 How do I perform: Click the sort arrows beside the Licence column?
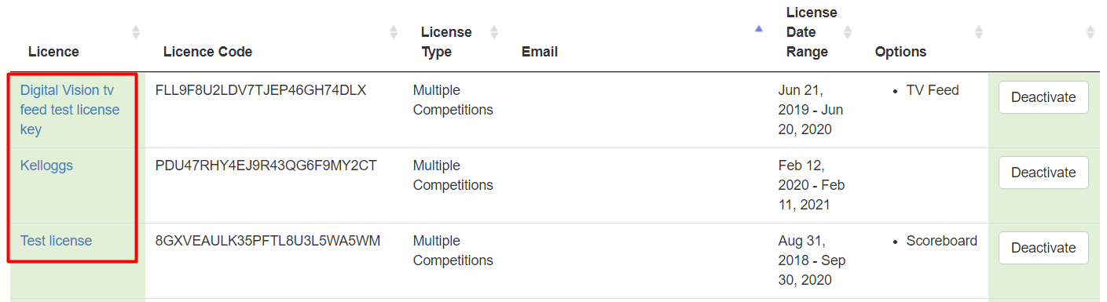[x=135, y=32]
